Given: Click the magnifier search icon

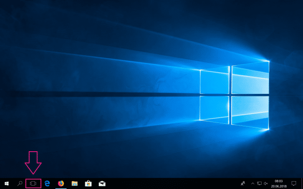Looking at the screenshot, I should pos(20,183).
